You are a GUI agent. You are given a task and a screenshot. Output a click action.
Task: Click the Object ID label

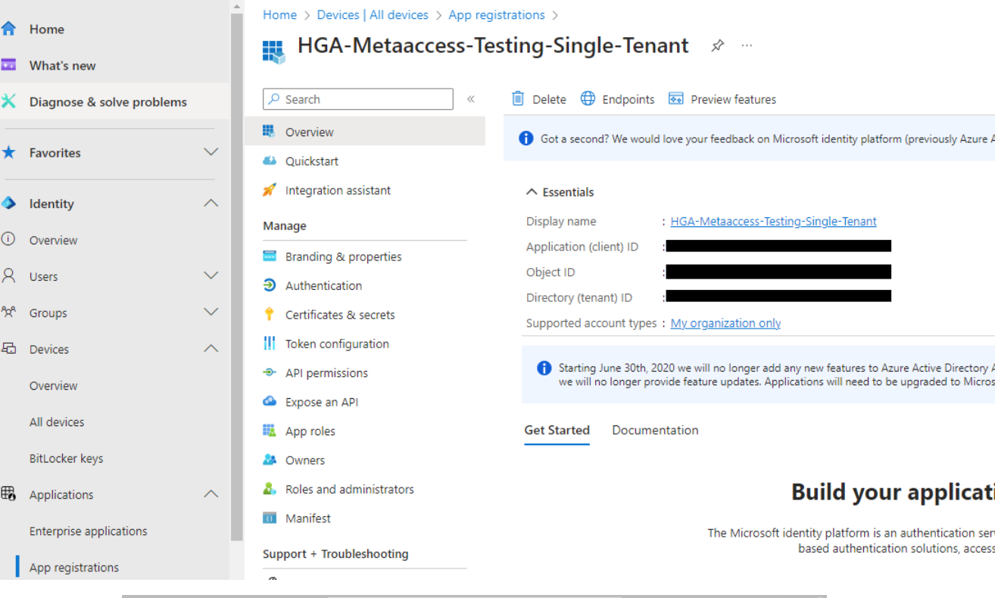pos(551,272)
